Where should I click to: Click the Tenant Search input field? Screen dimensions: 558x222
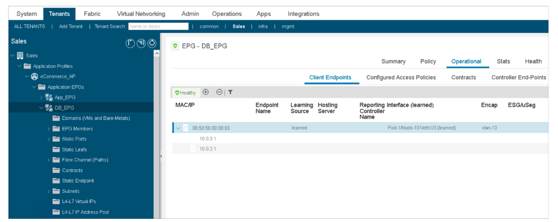click(x=158, y=26)
